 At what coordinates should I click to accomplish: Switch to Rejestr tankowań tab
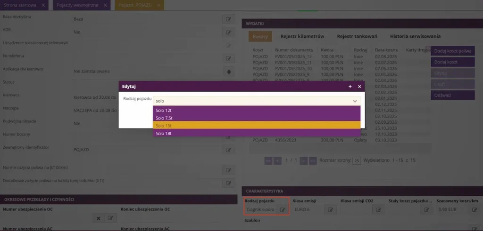[x=357, y=36]
